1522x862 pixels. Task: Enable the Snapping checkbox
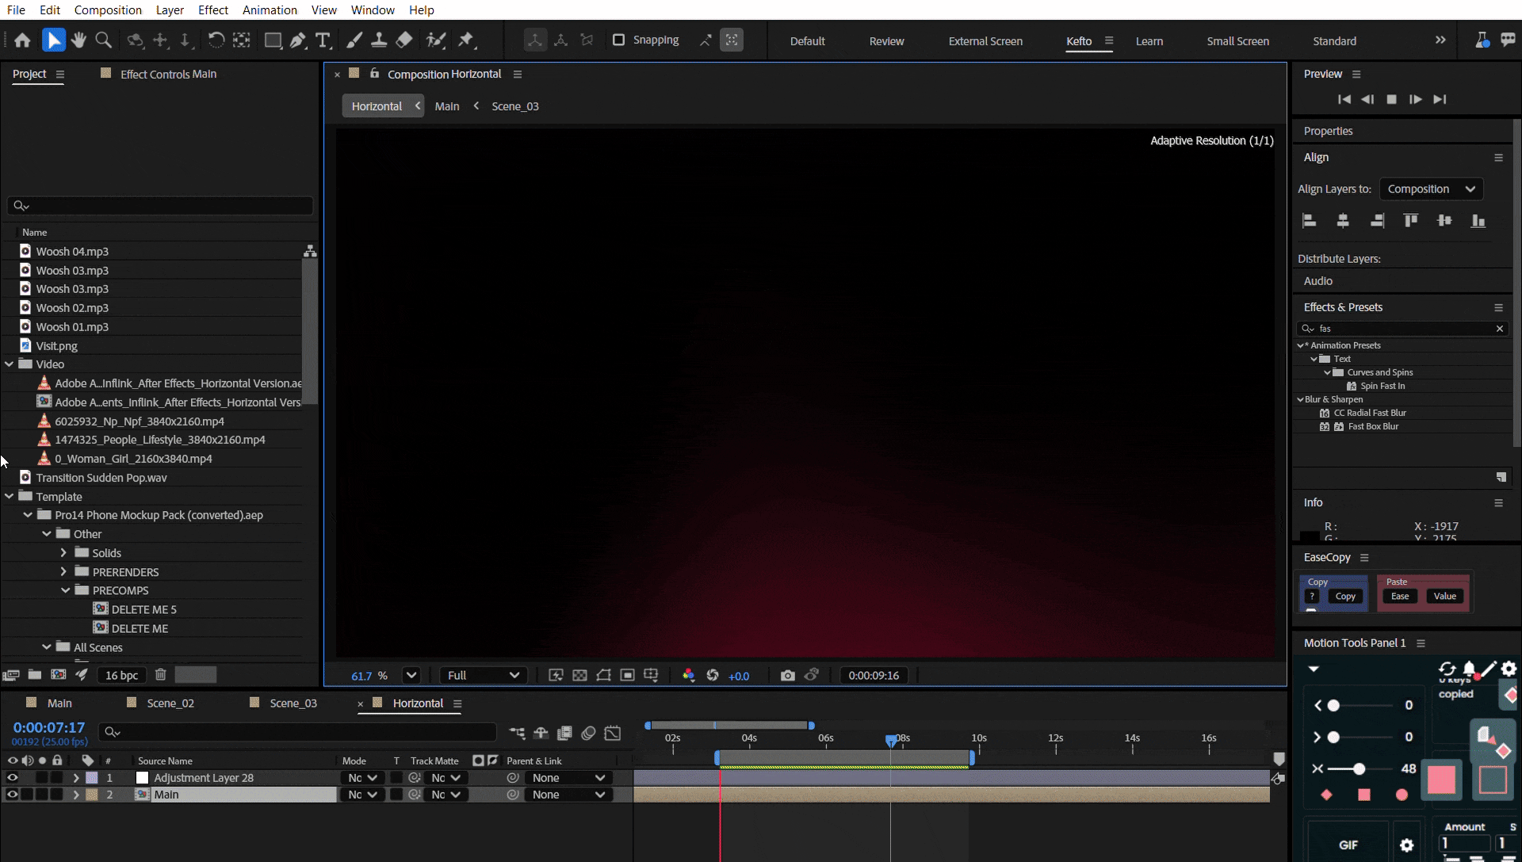tap(619, 40)
